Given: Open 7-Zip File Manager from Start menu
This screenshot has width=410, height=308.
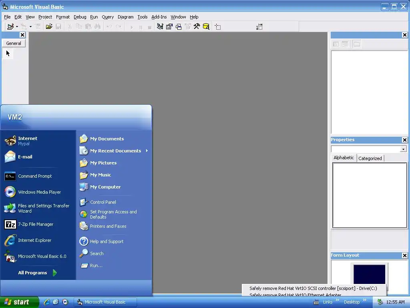Looking at the screenshot, I should [x=38, y=224].
